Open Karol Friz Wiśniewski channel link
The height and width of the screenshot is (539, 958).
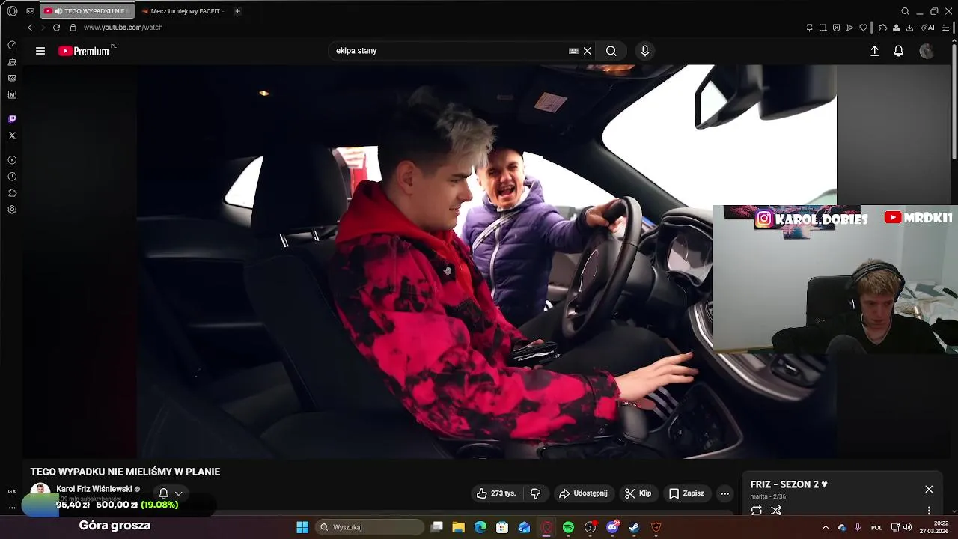click(x=94, y=489)
